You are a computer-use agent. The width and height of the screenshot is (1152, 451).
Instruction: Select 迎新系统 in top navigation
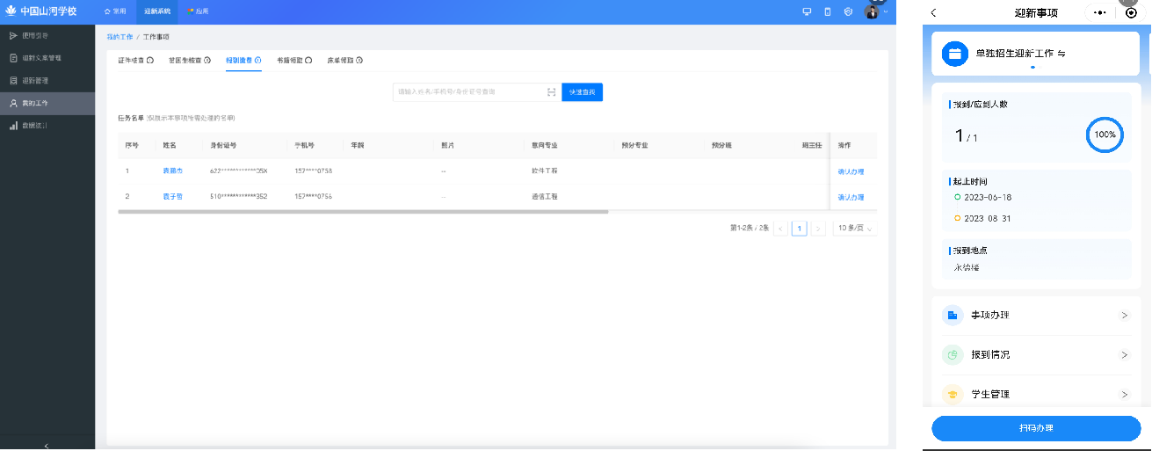point(156,11)
